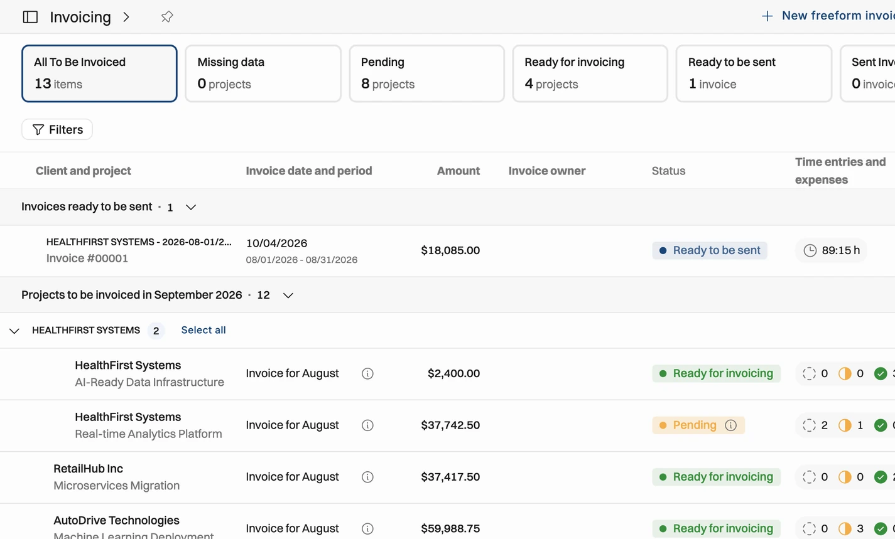Open info icon on AI-Ready Data Infrastructure row
Viewport: 895px width, 539px height.
[368, 373]
